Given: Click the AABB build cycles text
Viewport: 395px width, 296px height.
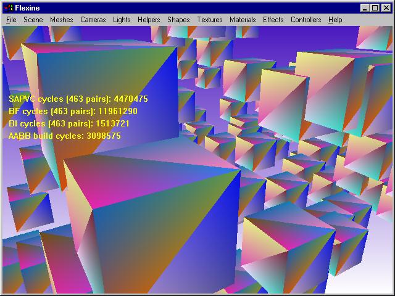Looking at the screenshot, I should pos(65,136).
